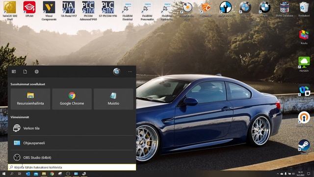The width and height of the screenshot is (314, 177).
Task: Launch Visual Components from the desktop
Action: [x=49, y=10]
